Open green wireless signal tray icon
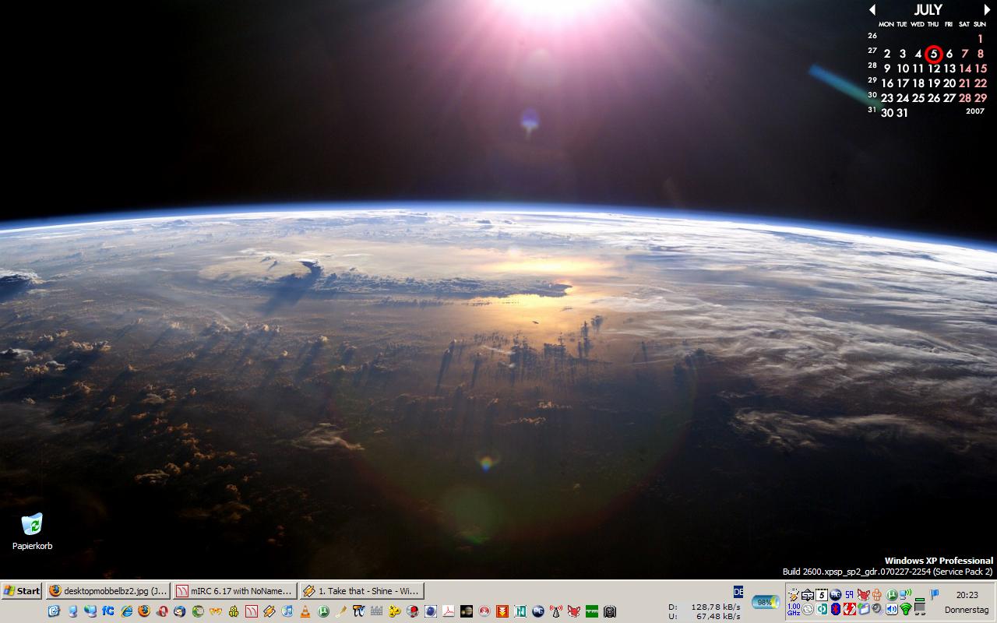The image size is (997, 623). tap(906, 608)
